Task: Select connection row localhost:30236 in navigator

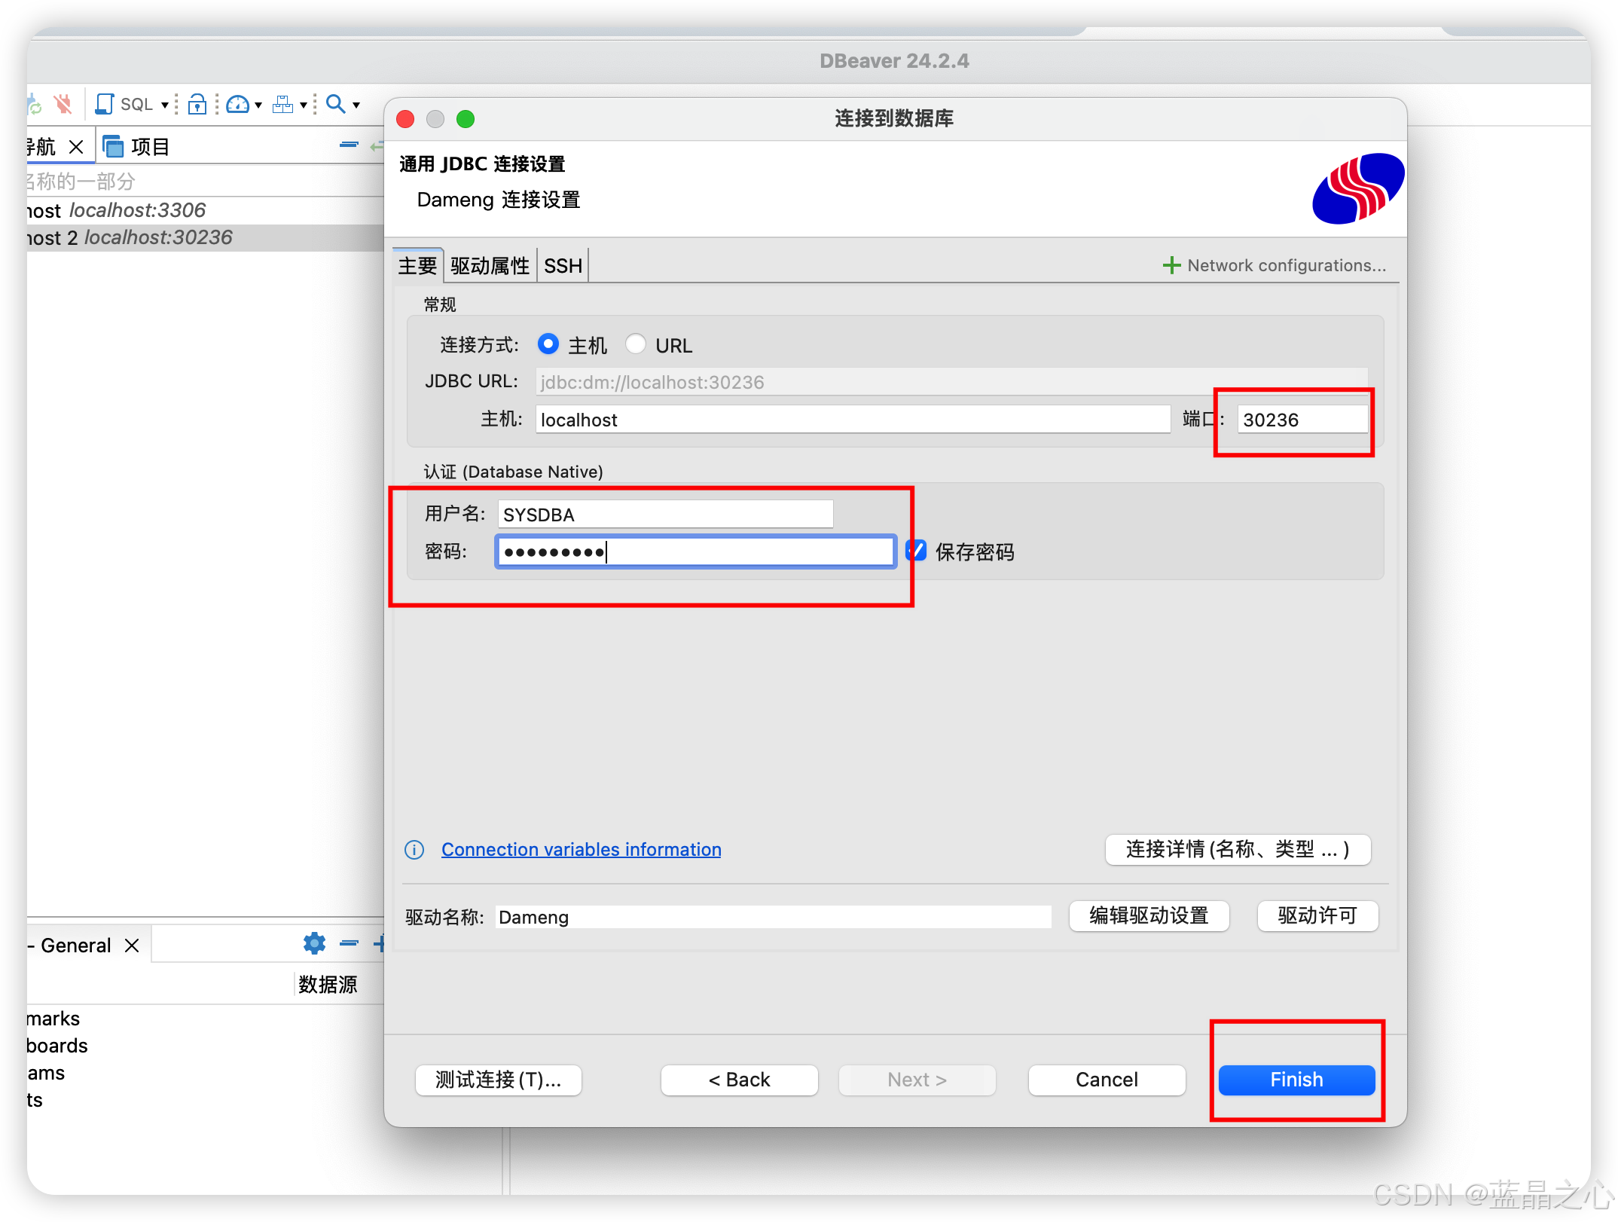Action: pos(205,237)
